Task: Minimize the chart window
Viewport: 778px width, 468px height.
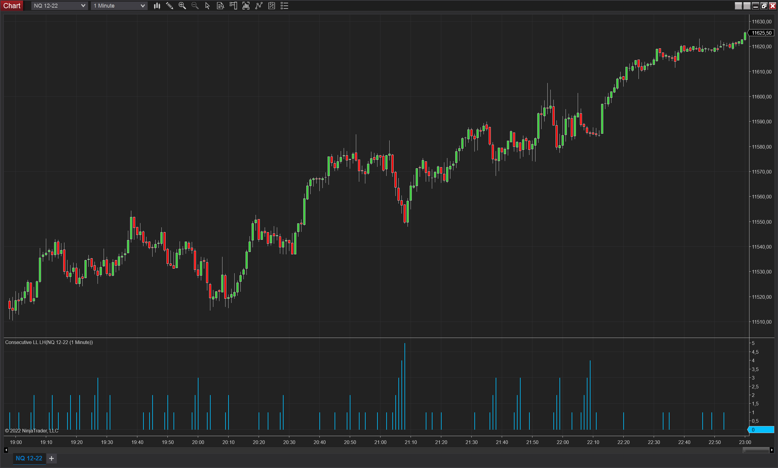Action: pyautogui.click(x=755, y=6)
